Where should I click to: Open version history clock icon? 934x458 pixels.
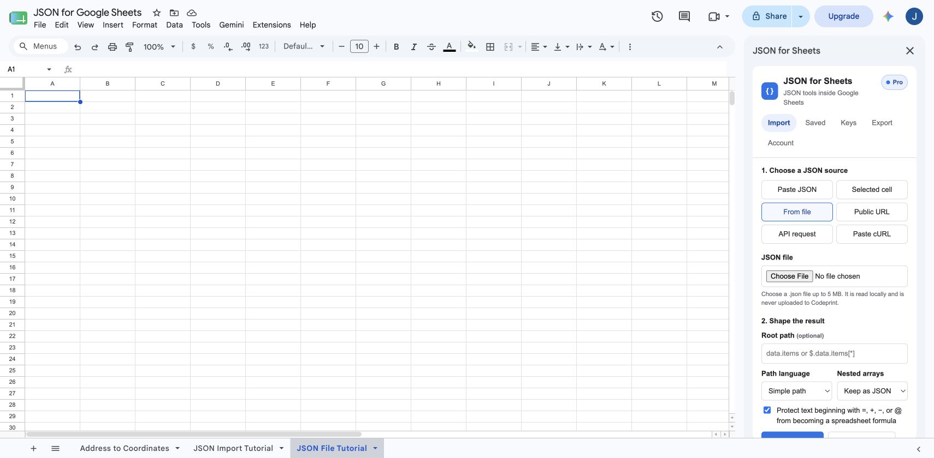coord(657,16)
